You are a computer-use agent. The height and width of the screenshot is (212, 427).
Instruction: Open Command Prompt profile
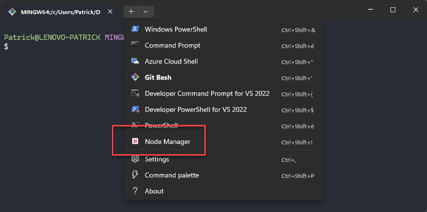[x=223, y=45]
